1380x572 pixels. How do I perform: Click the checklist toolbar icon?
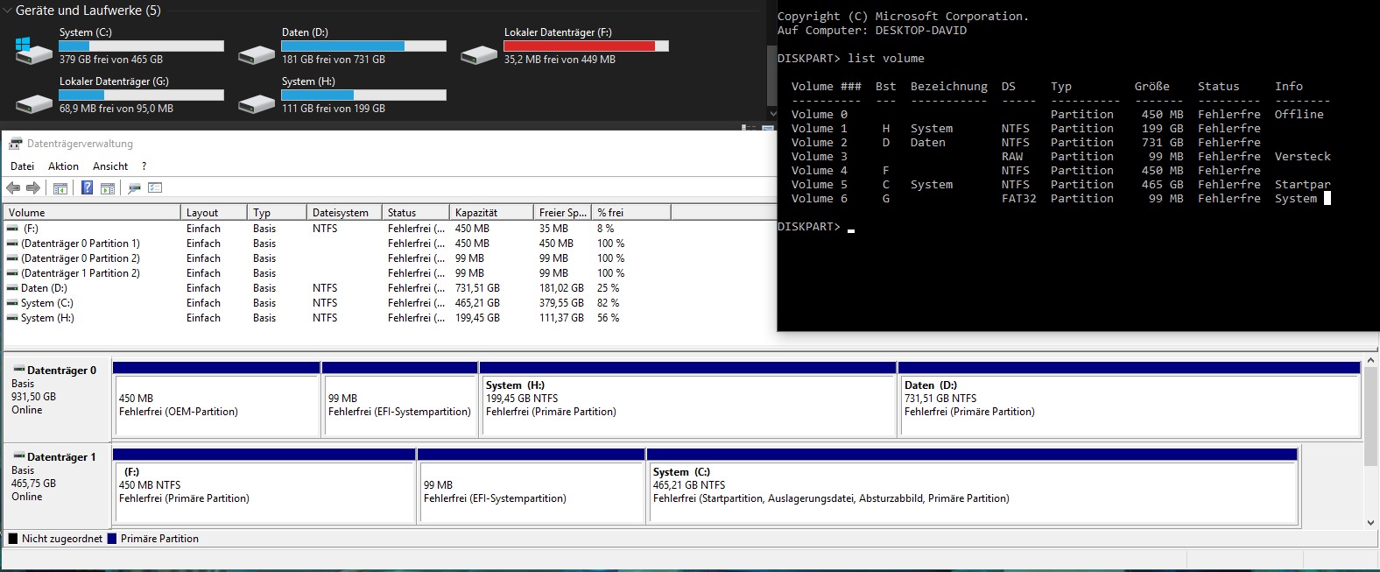(156, 187)
